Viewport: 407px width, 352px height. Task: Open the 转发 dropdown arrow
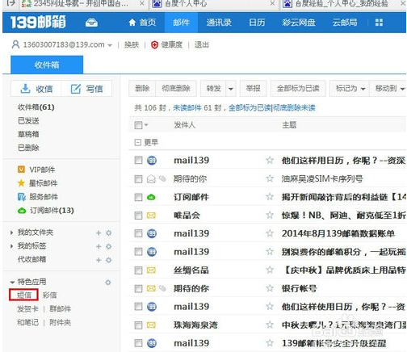pyautogui.click(x=231, y=89)
